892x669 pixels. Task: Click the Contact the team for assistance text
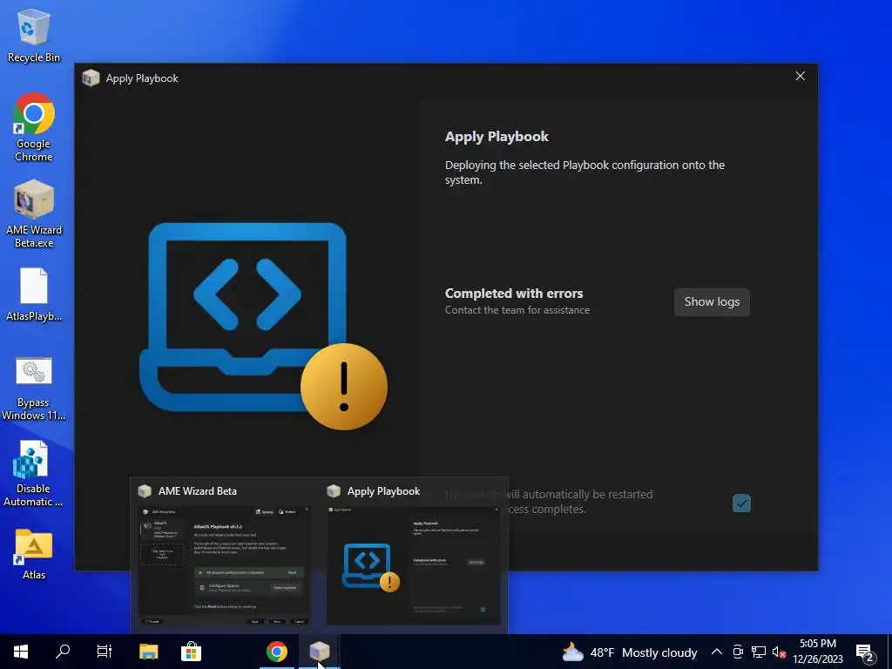(517, 310)
